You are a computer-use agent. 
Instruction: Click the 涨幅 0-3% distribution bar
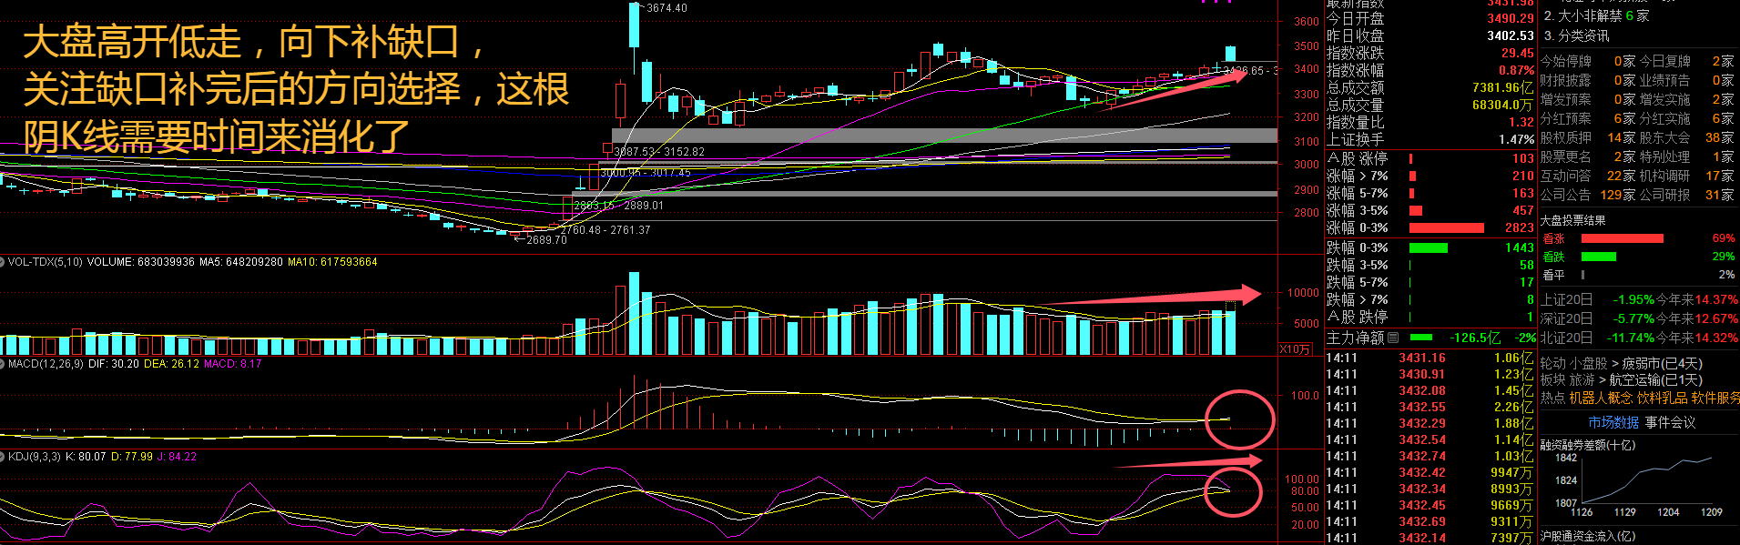pos(1446,228)
